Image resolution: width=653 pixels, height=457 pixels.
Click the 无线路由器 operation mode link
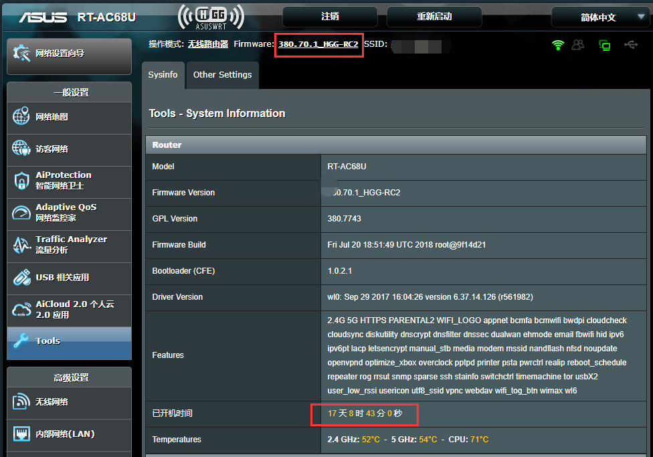click(208, 44)
